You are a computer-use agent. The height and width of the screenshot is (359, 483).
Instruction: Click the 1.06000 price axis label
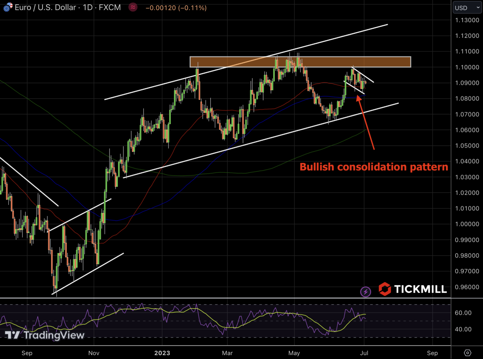467,130
